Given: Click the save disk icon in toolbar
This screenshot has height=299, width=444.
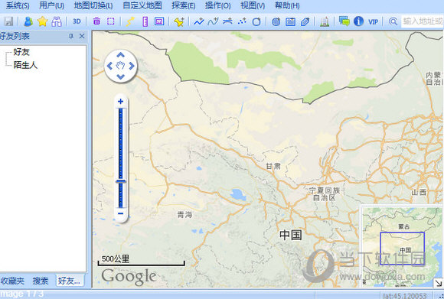Looking at the screenshot, I should (8, 21).
